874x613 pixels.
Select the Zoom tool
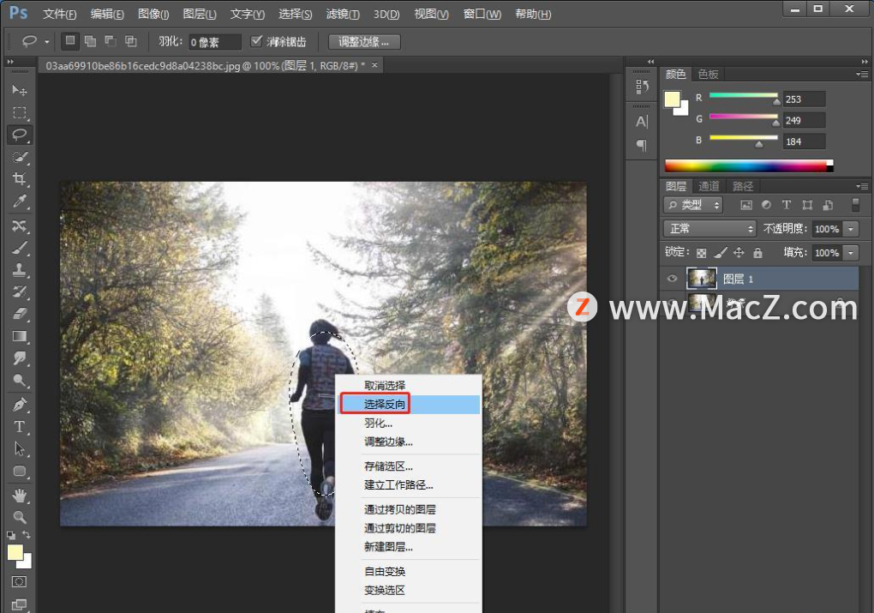point(20,518)
